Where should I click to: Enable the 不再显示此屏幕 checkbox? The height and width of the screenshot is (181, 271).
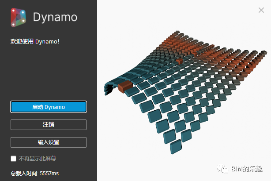tap(14, 159)
